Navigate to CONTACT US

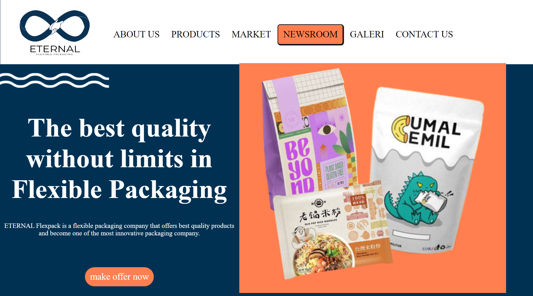coord(424,34)
